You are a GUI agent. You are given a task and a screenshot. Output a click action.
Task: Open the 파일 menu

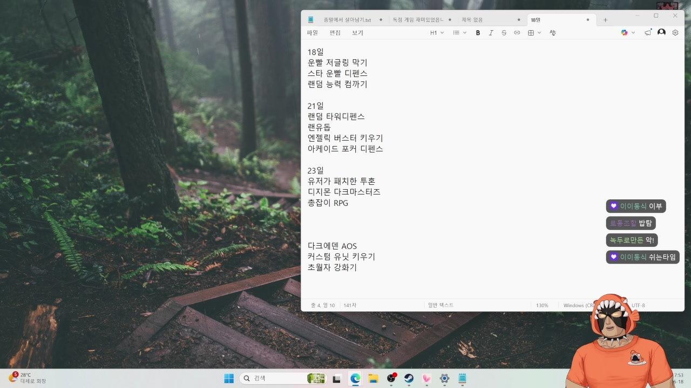coord(312,33)
